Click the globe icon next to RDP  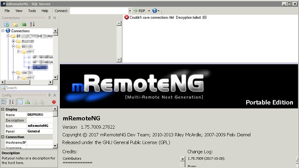(155, 11)
